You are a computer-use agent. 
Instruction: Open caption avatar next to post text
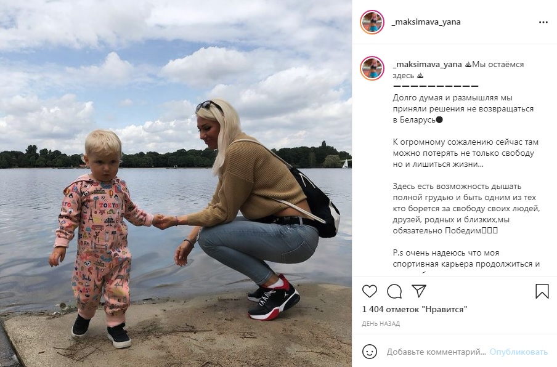pos(372,68)
